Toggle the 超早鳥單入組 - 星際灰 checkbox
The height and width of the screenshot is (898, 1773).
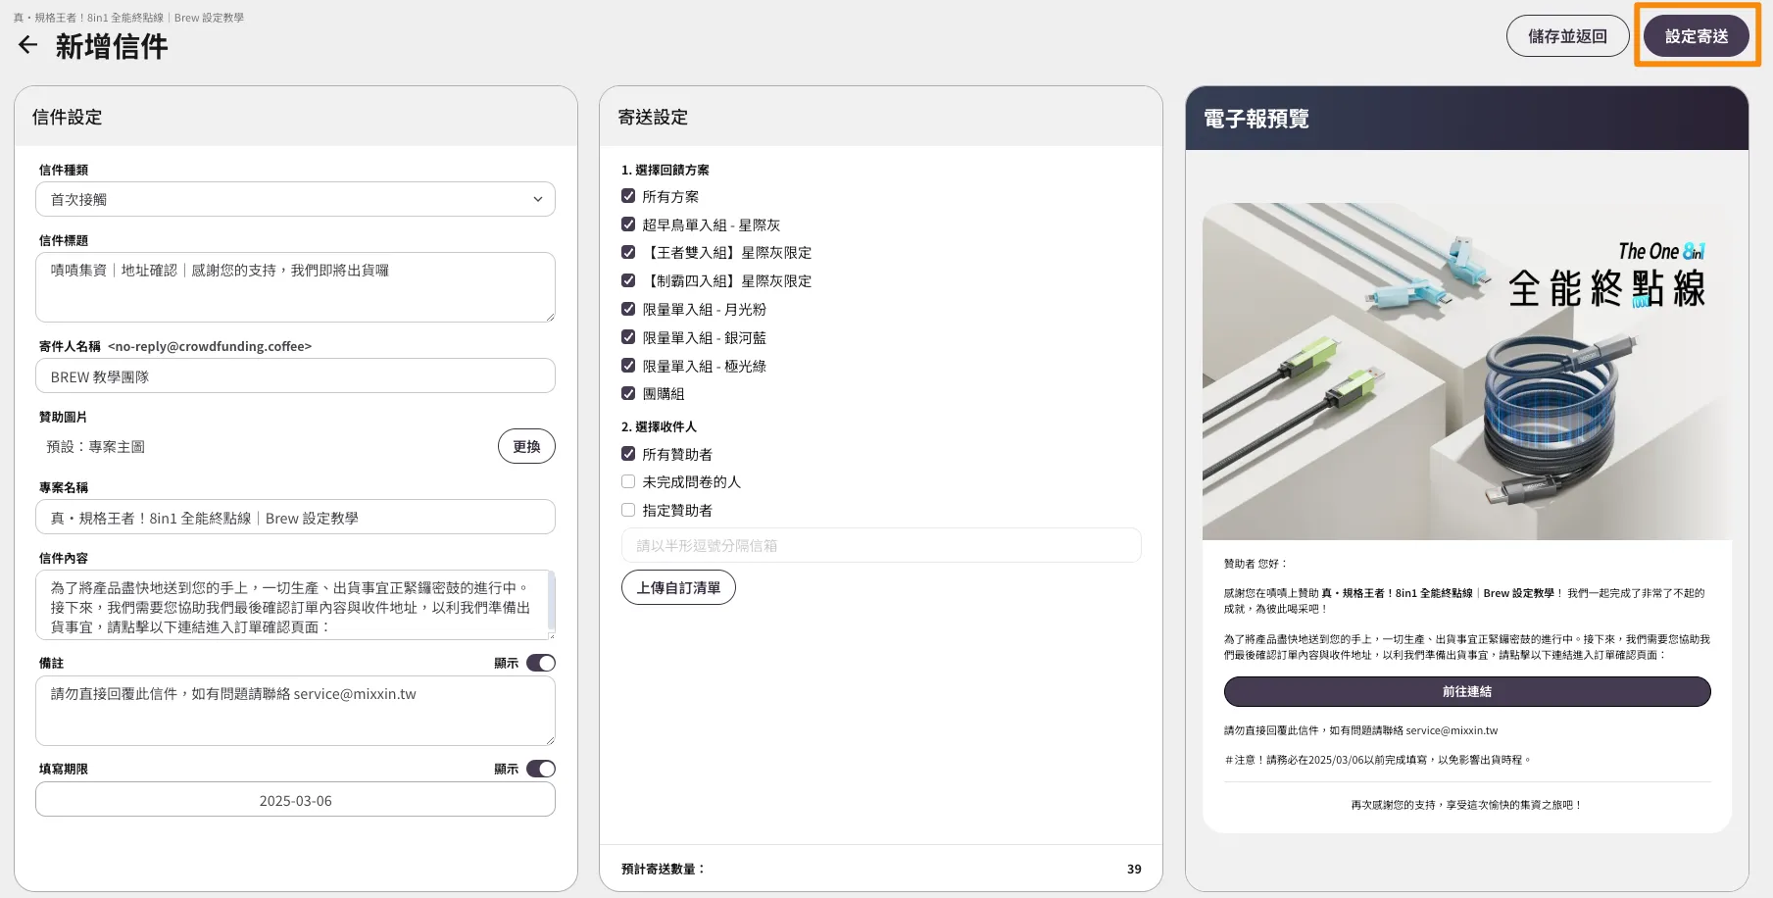(628, 224)
